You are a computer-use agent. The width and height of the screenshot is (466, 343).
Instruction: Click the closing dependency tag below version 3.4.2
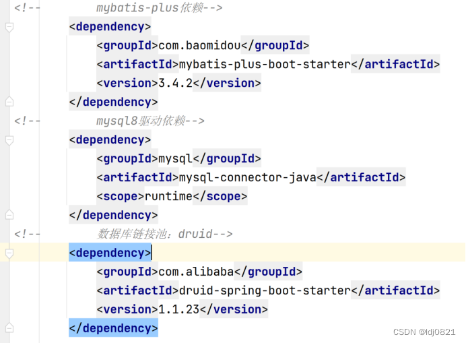point(114,102)
